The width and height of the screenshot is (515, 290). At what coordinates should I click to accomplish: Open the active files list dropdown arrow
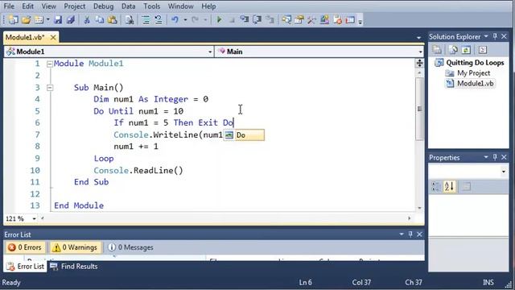point(418,38)
